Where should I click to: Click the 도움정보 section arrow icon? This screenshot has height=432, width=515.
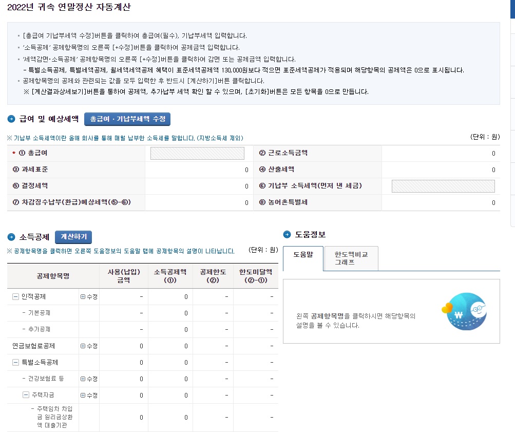click(287, 234)
